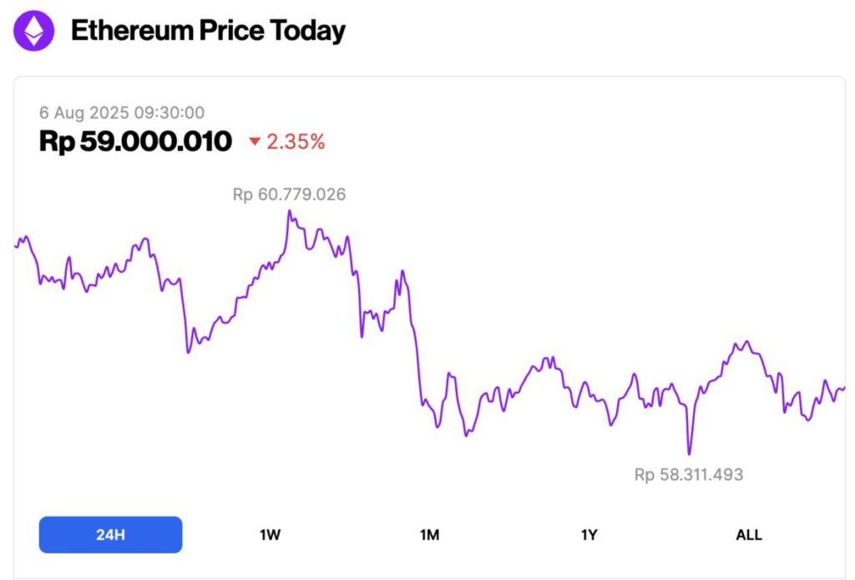
Task: Switch on the ALL timeframe view
Action: coord(748,534)
